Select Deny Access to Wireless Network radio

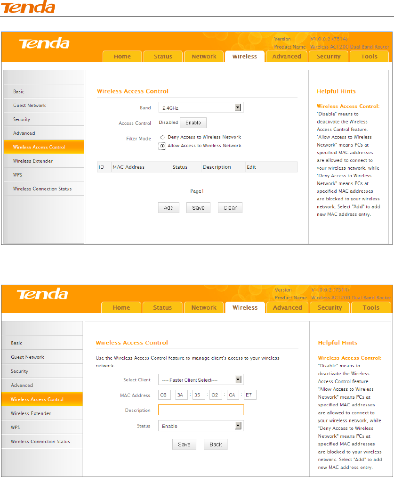tap(162, 138)
